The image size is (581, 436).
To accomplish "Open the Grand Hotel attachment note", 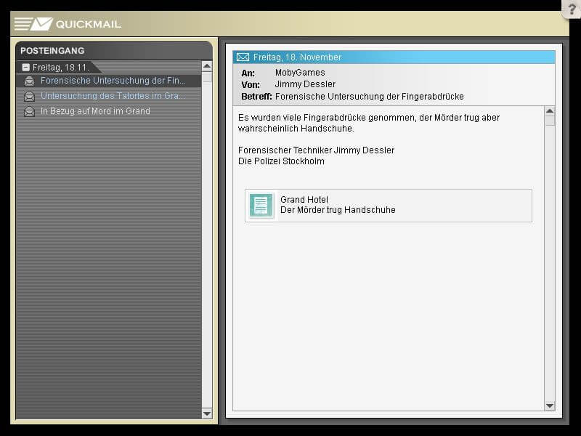I will [389, 206].
